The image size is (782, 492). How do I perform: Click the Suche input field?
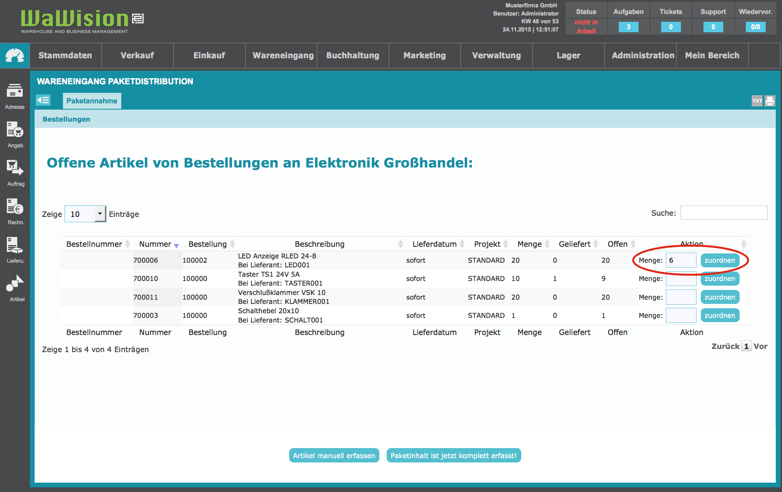[x=723, y=213]
